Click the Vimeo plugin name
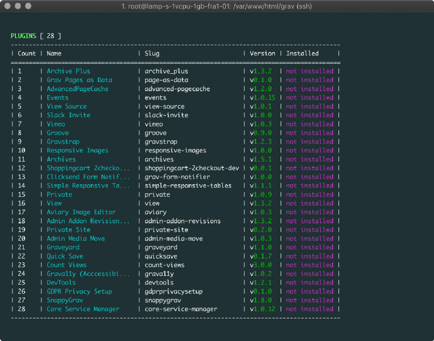 (x=56, y=124)
